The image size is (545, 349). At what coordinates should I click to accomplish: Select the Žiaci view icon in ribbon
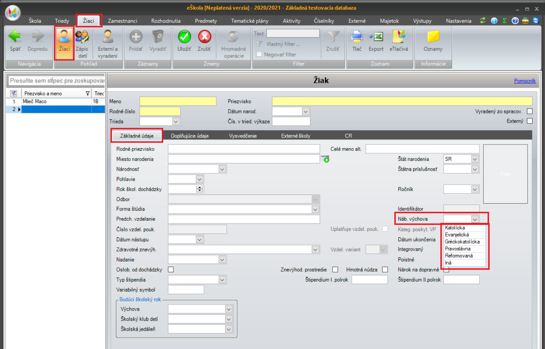pyautogui.click(x=64, y=36)
